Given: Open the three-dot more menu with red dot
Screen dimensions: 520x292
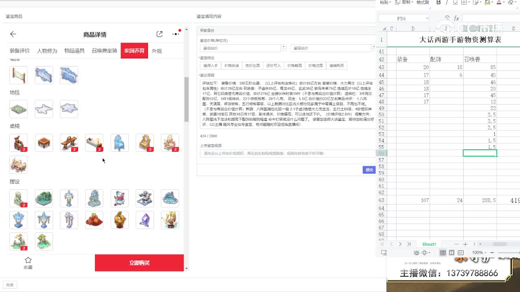Looking at the screenshot, I should [175, 34].
